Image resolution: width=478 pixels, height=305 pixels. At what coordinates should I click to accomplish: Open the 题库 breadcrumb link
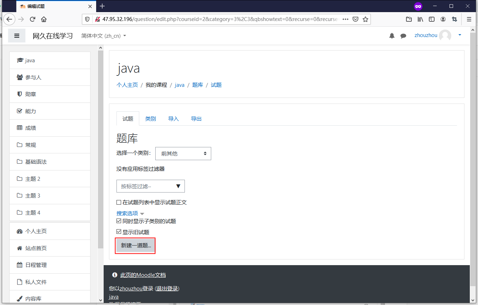point(198,85)
